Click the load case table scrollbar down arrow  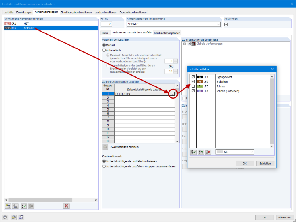tap(177, 141)
